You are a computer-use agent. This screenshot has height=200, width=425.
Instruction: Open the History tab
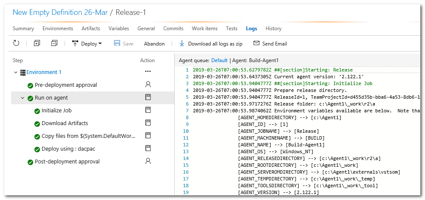(x=273, y=29)
